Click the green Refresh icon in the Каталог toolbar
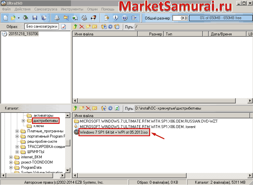 (x=117, y=108)
